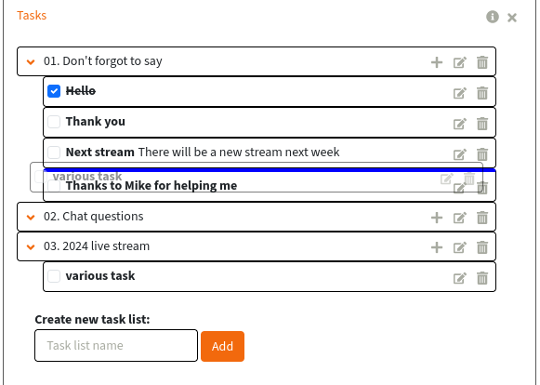Image resolution: width=540 pixels, height=385 pixels.
Task: Close the Tasks panel
Action: (512, 18)
